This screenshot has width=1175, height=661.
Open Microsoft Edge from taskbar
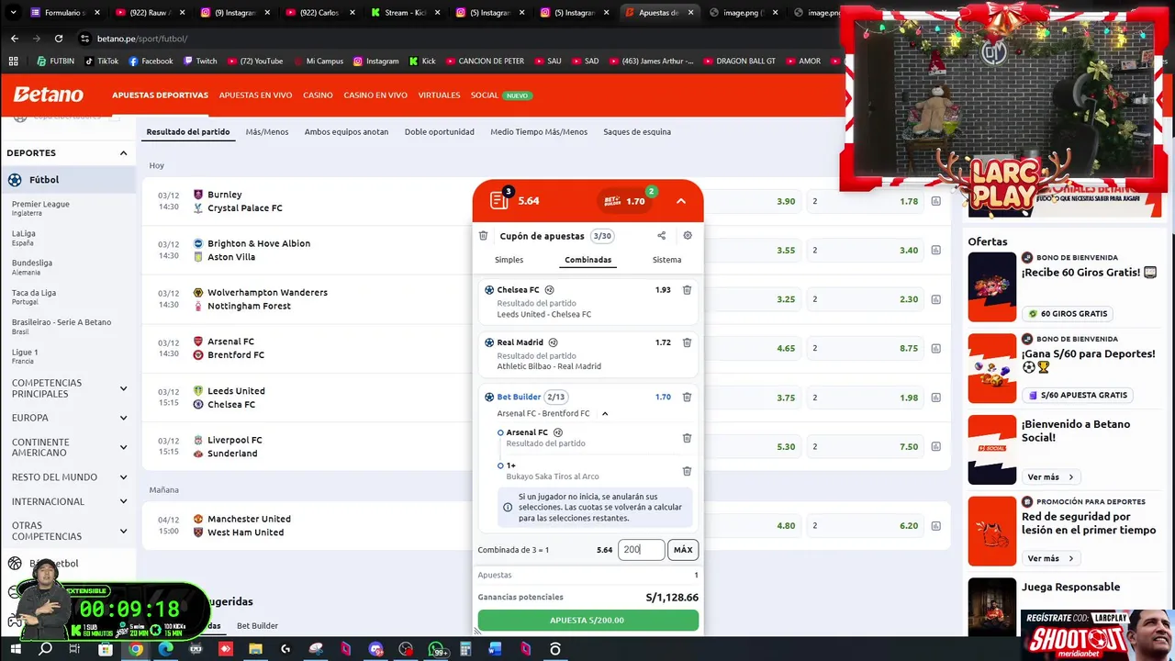[165, 649]
